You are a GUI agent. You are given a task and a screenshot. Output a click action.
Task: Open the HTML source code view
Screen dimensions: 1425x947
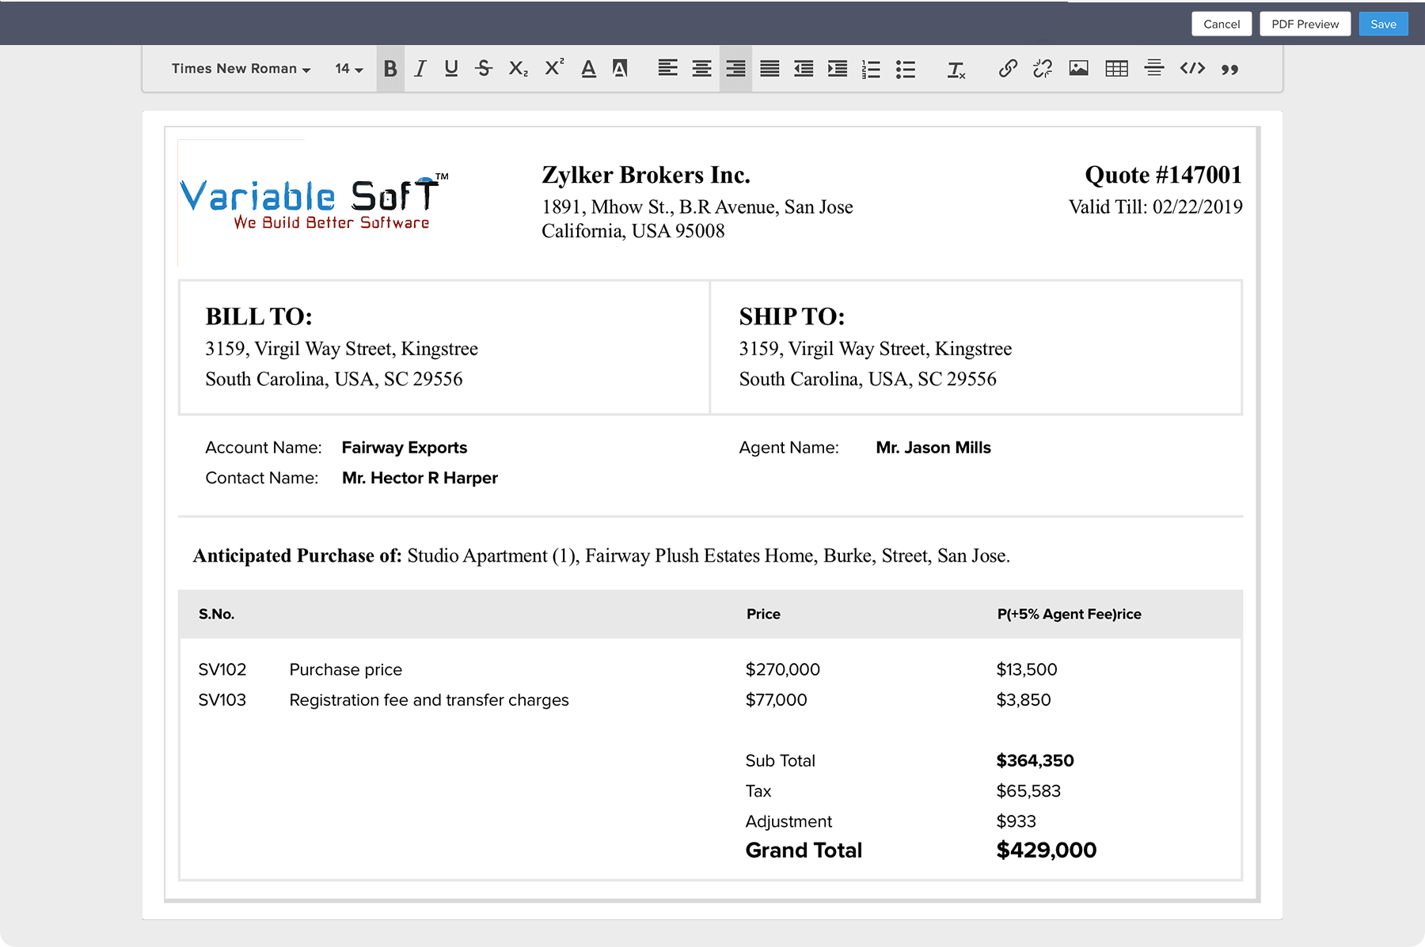(1192, 69)
